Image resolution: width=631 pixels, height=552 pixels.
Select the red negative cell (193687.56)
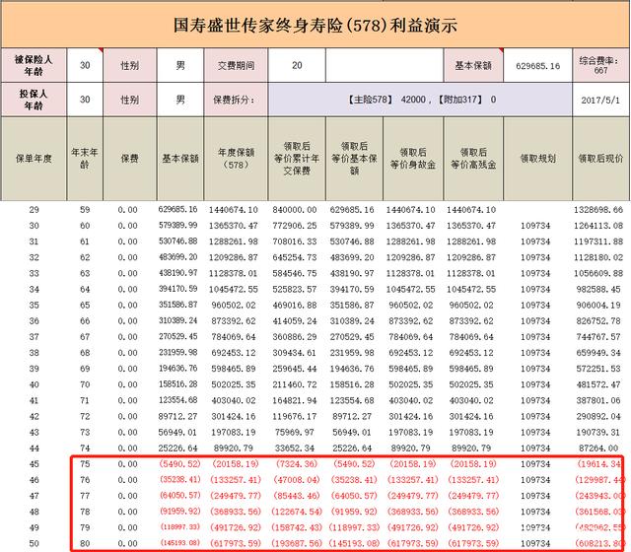coord(297,543)
